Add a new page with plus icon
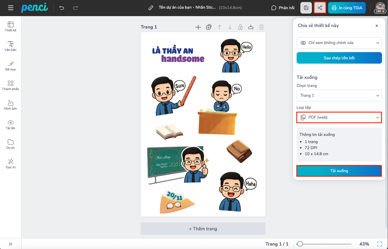This screenshot has height=249, width=388. (x=198, y=27)
